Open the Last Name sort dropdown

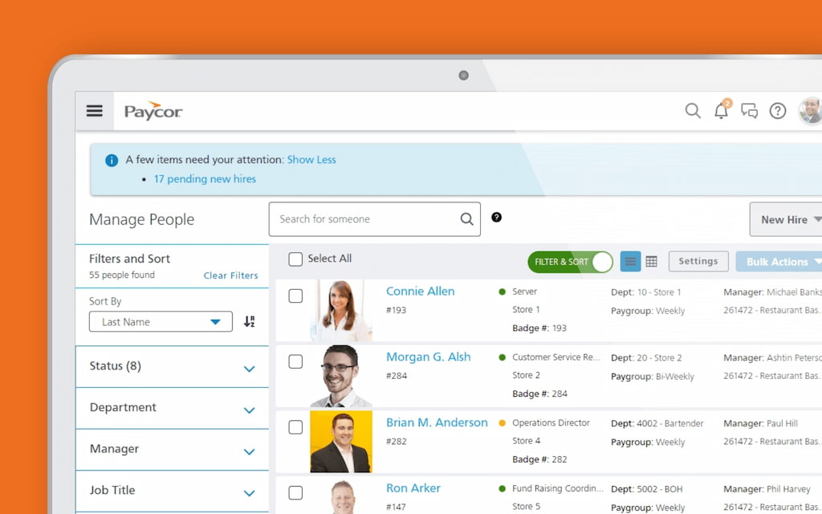[160, 320]
